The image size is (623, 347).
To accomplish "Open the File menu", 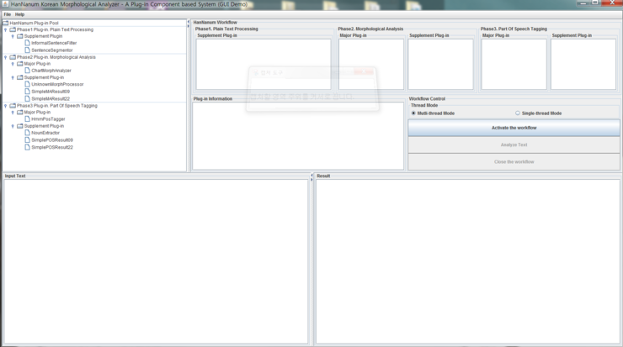I will 7,14.
